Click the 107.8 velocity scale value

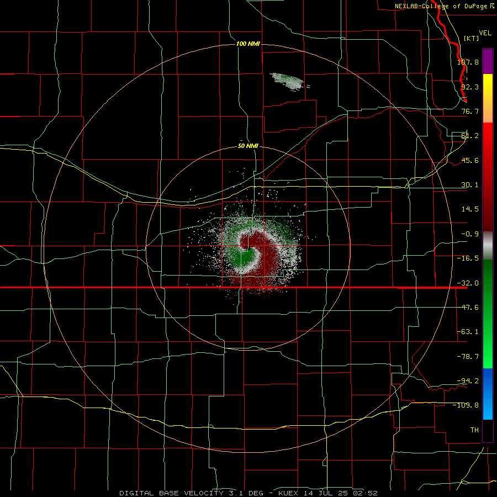point(468,62)
